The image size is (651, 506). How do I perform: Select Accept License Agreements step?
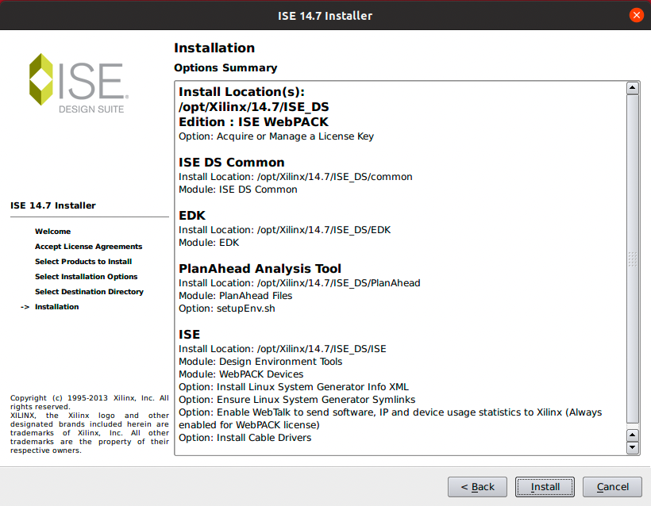click(x=88, y=247)
